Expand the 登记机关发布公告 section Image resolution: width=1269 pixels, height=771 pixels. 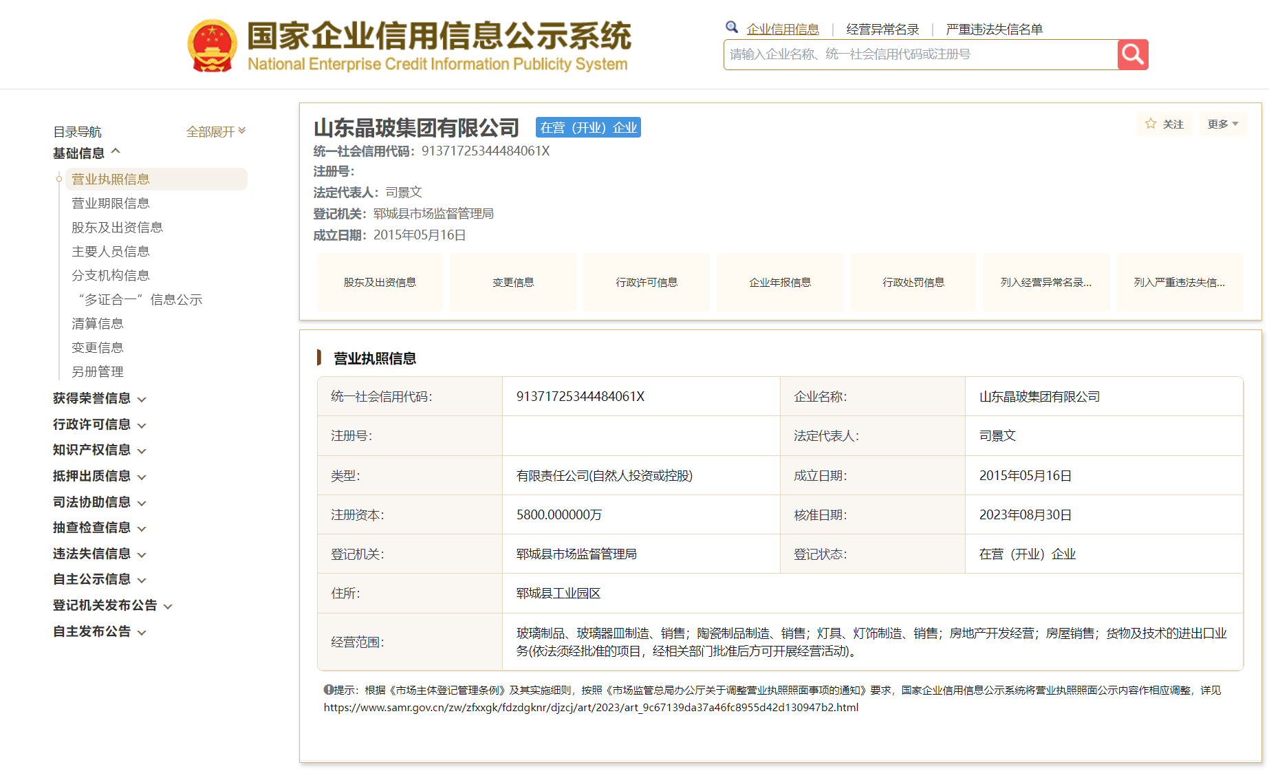coord(113,605)
